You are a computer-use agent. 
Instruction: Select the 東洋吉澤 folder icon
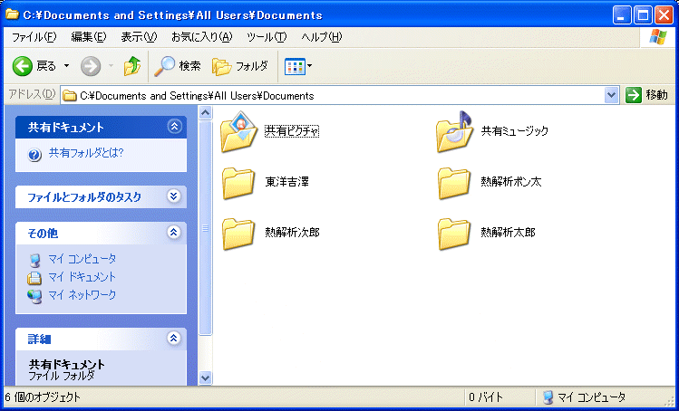point(238,184)
